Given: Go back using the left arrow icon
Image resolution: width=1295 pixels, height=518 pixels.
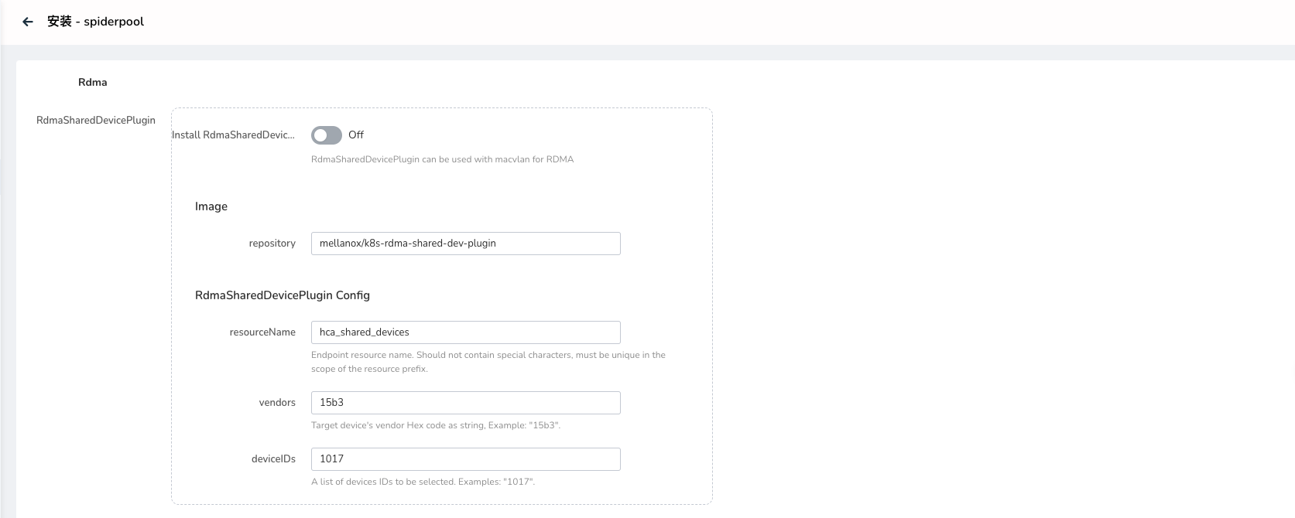Looking at the screenshot, I should point(28,22).
